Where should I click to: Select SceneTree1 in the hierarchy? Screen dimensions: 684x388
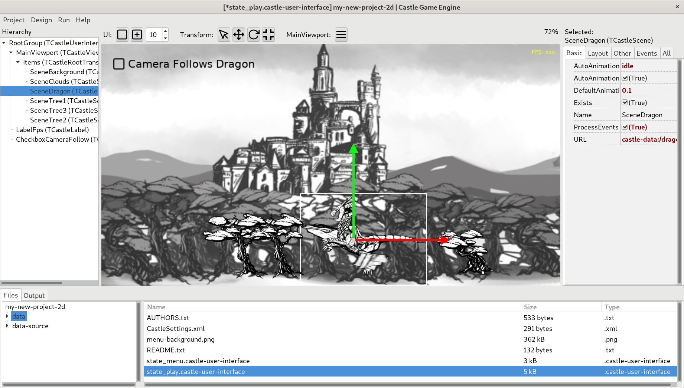click(x=64, y=101)
